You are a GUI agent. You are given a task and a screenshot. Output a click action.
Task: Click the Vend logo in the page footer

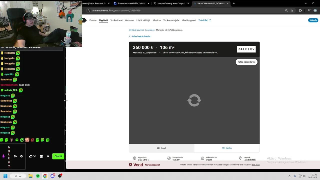136,165
